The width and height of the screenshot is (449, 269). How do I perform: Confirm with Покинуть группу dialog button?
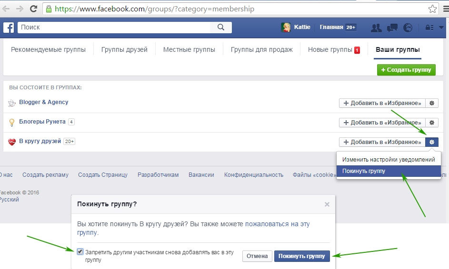pyautogui.click(x=302, y=256)
